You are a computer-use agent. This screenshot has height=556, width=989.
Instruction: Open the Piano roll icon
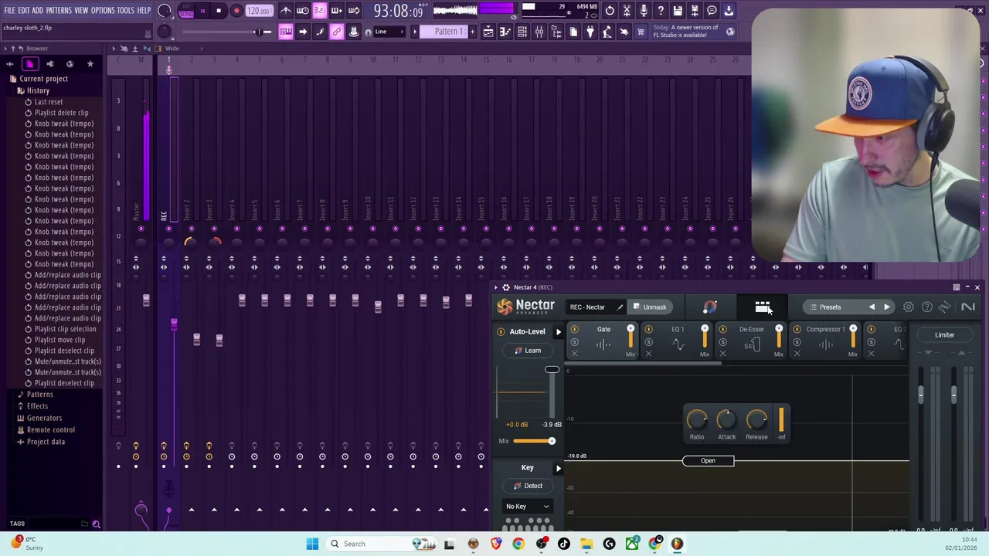coord(505,32)
